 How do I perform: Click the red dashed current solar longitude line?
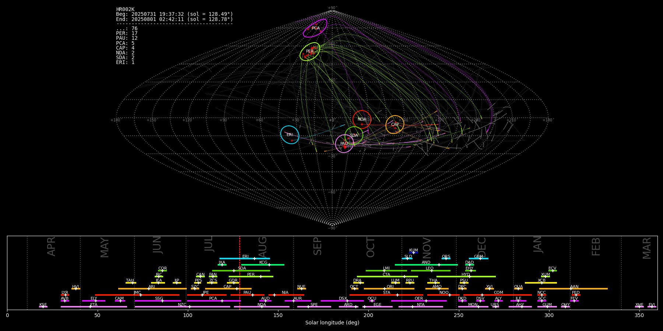click(x=239, y=273)
